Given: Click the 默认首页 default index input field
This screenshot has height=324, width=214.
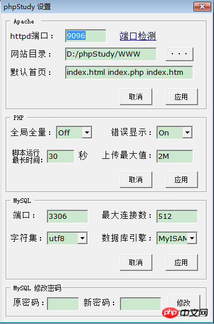Looking at the screenshot, I should tap(129, 73).
